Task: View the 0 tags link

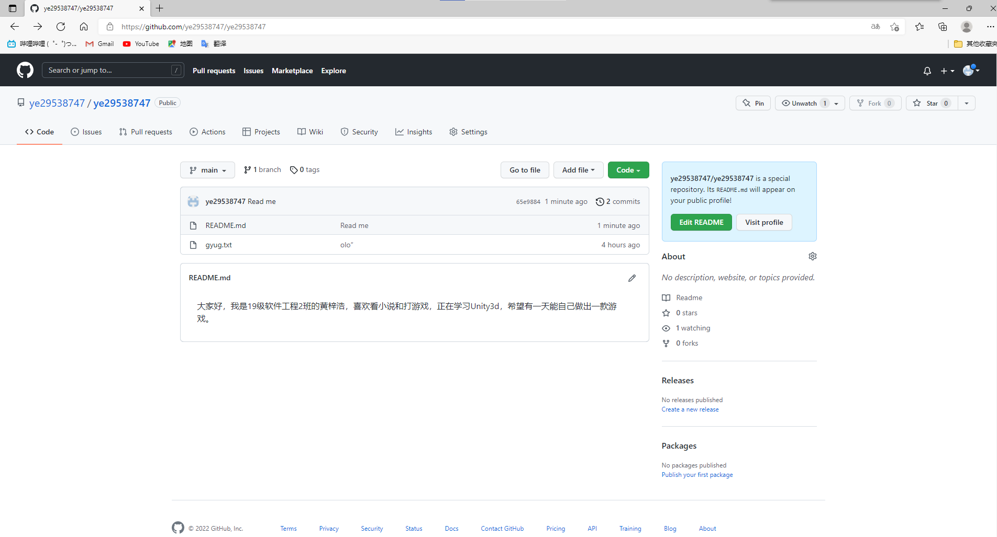Action: tap(305, 170)
